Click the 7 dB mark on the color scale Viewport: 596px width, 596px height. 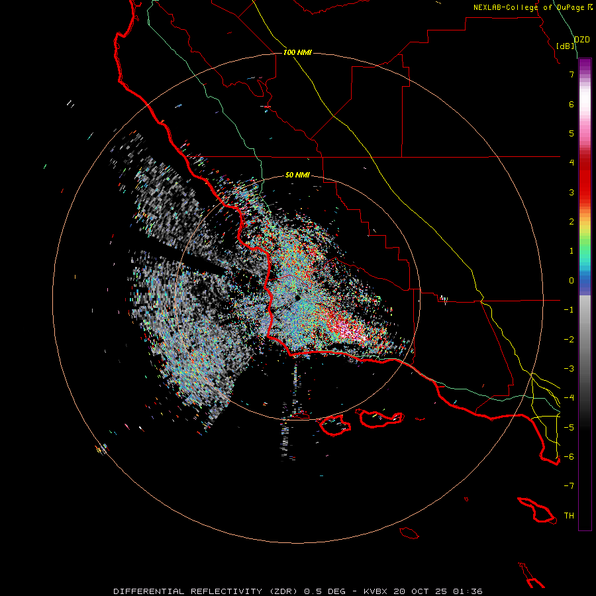(x=571, y=74)
